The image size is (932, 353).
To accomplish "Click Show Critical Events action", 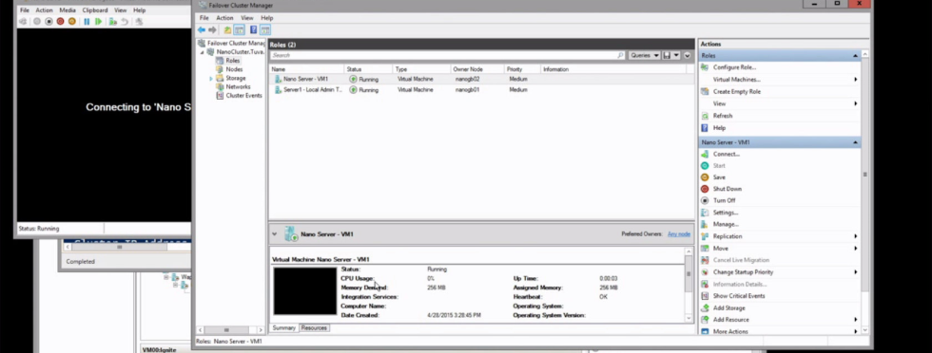I will [x=739, y=296].
